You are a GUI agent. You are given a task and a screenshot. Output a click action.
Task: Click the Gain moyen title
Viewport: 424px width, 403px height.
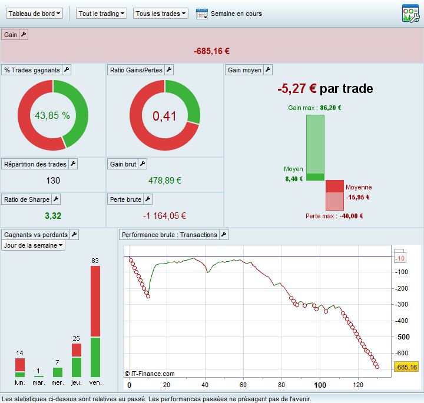244,70
